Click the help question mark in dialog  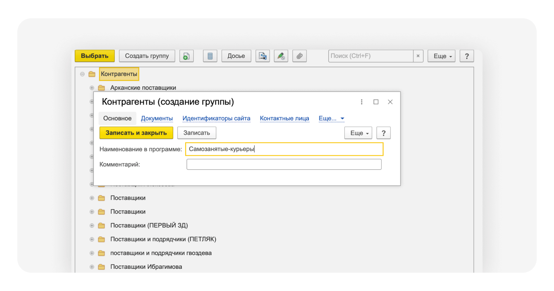click(383, 133)
